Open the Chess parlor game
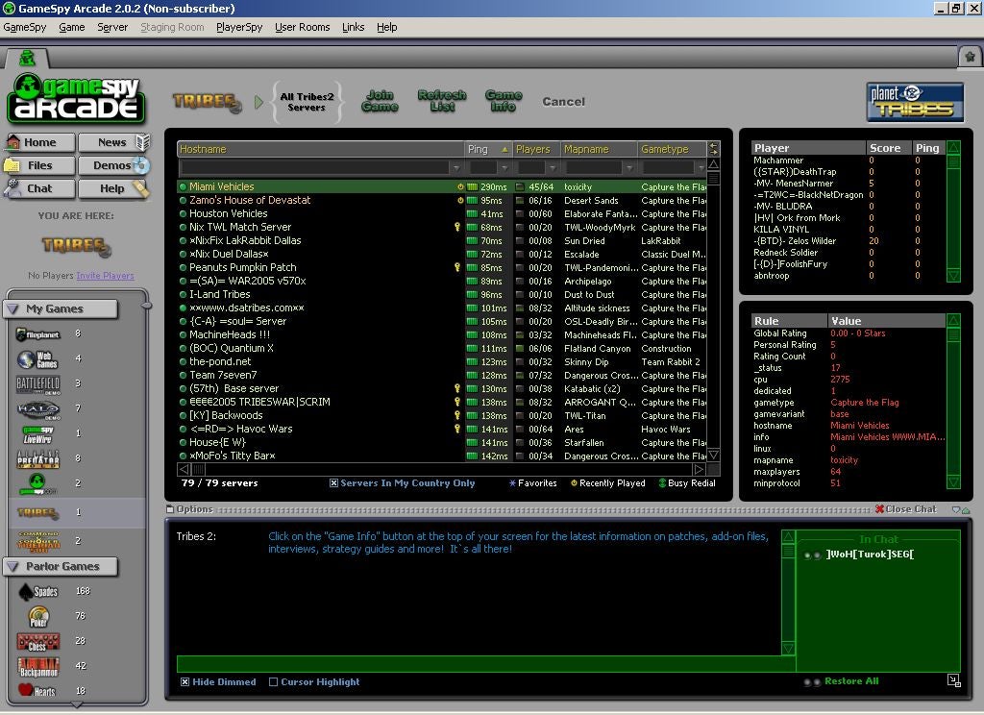Screen dimensions: 984x715 [x=37, y=642]
